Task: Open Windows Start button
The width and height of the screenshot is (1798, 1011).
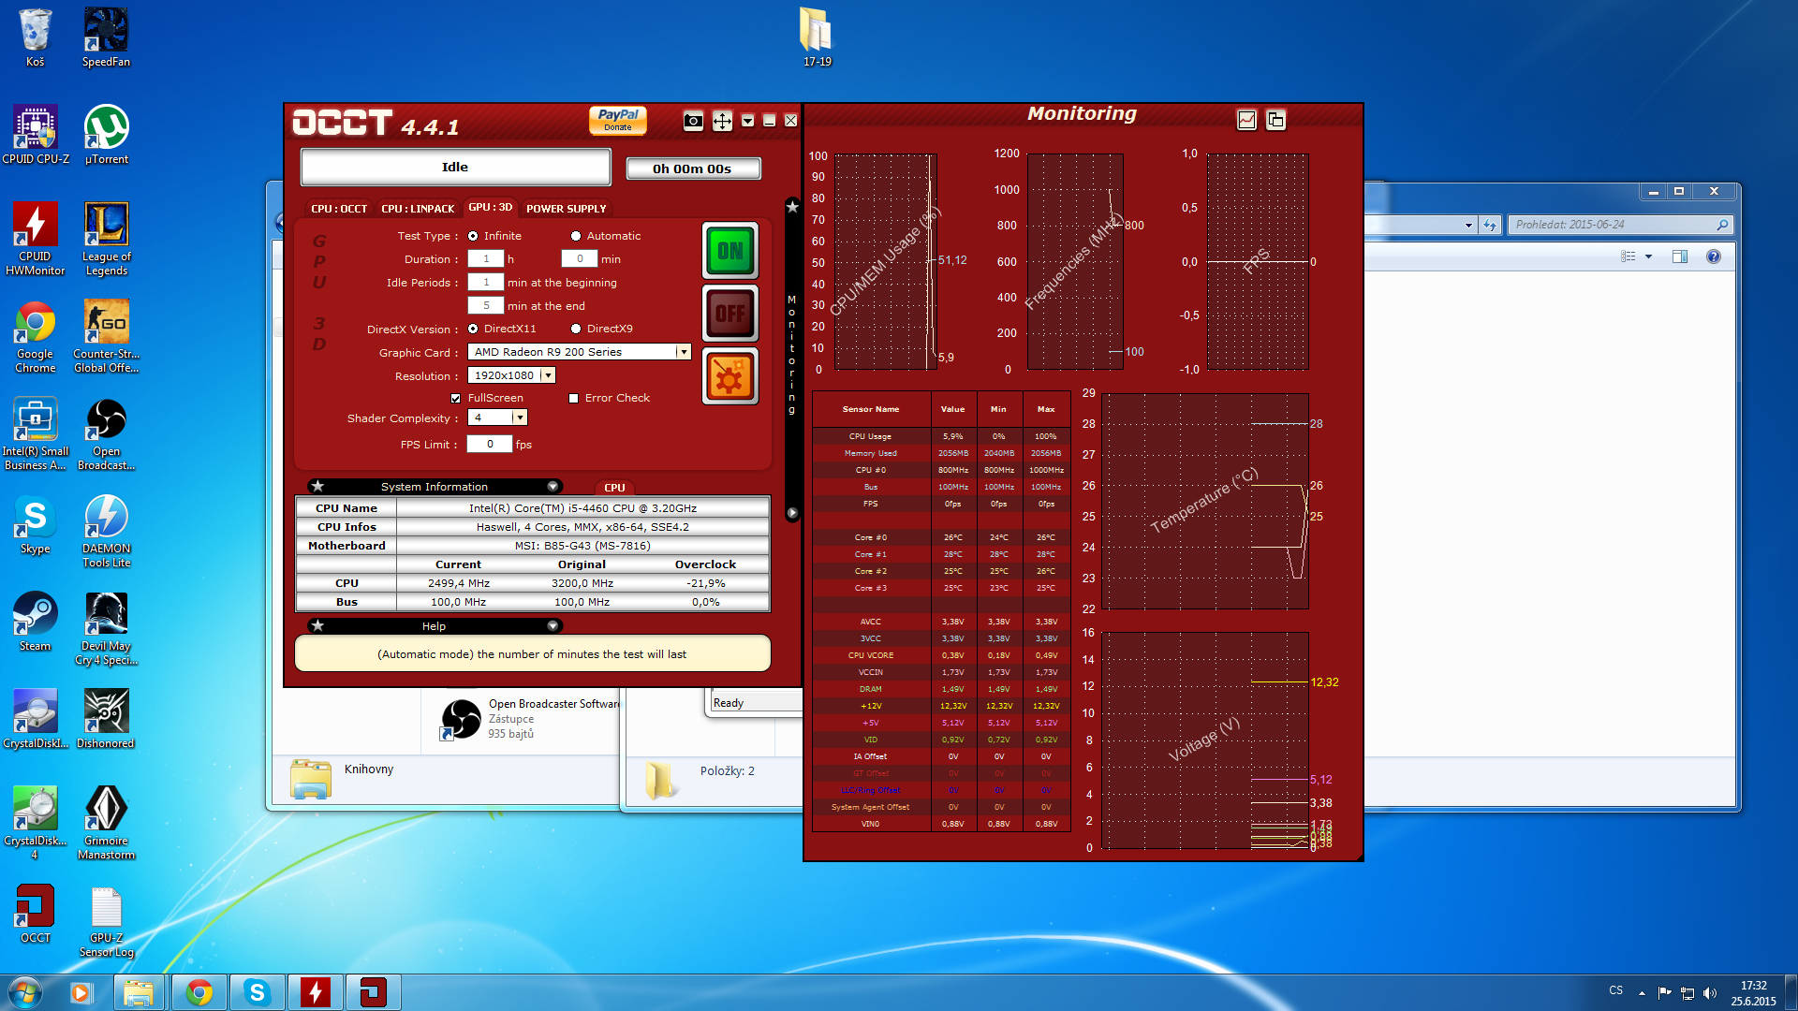Action: coord(24,992)
